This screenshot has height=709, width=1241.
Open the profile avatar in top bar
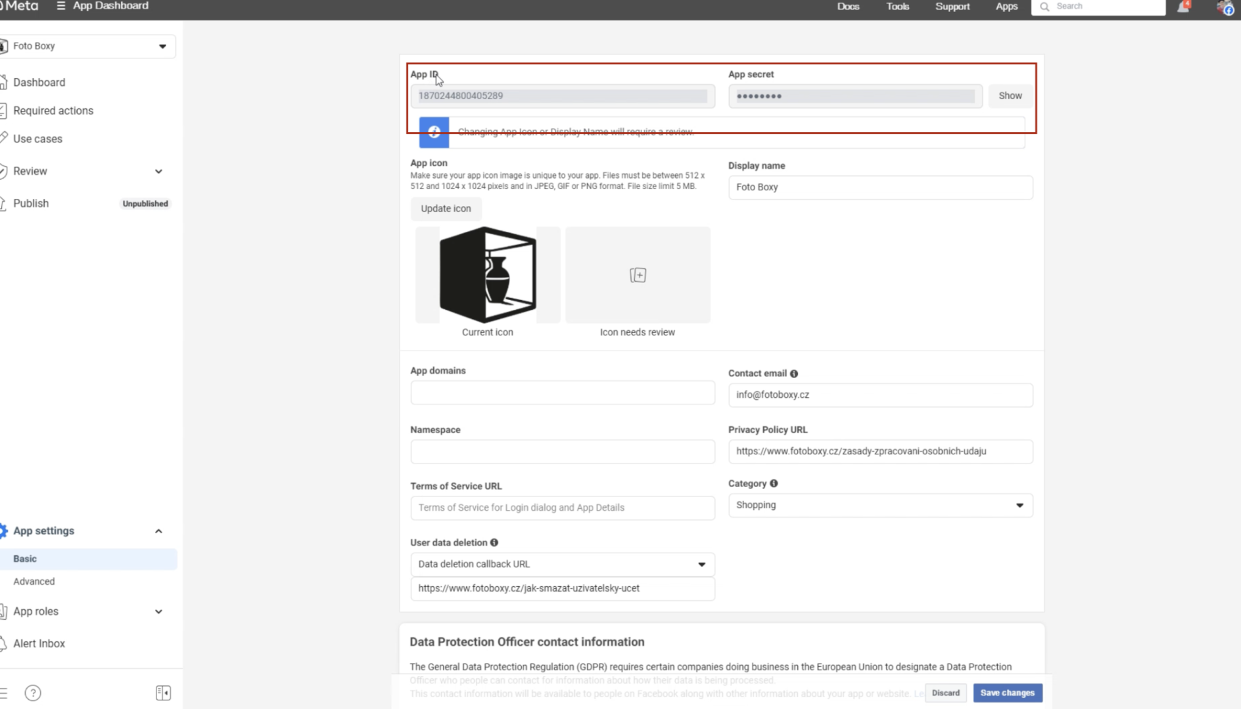pos(1225,7)
